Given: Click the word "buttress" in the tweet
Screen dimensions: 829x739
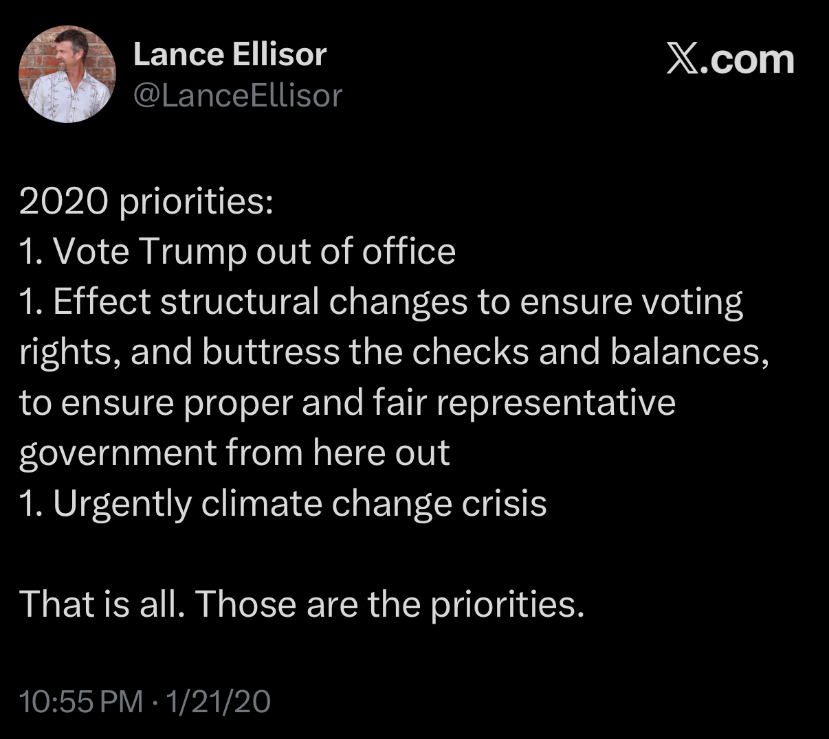Looking at the screenshot, I should coord(271,352).
